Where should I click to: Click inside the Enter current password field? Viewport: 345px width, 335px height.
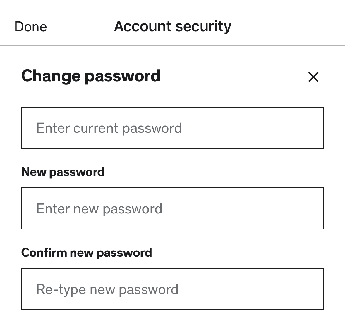point(172,128)
